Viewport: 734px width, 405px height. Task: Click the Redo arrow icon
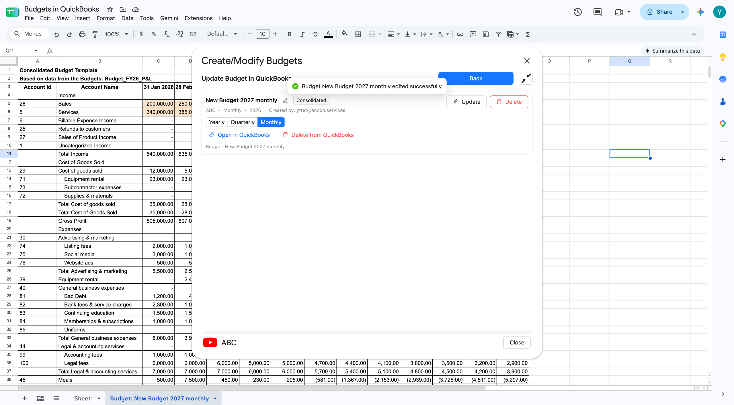coord(69,34)
